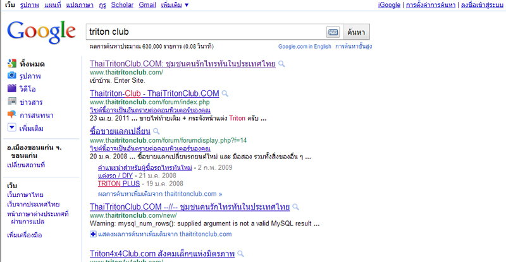Click the รูปภาพ camera icon in sidebar
This screenshot has height=262, width=506.
[x=11, y=76]
